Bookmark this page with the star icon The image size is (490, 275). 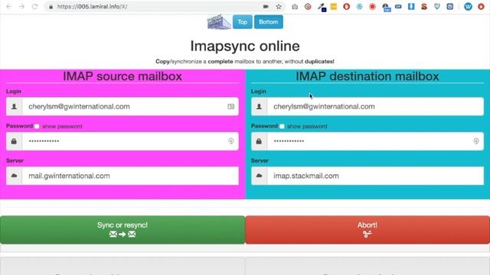(279, 7)
